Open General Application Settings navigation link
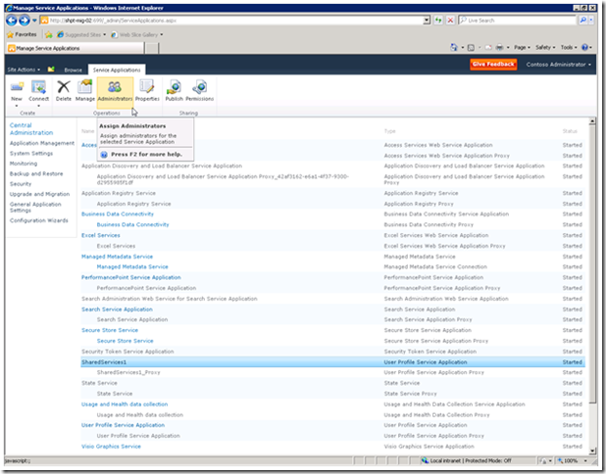This screenshot has width=606, height=474. click(x=35, y=208)
